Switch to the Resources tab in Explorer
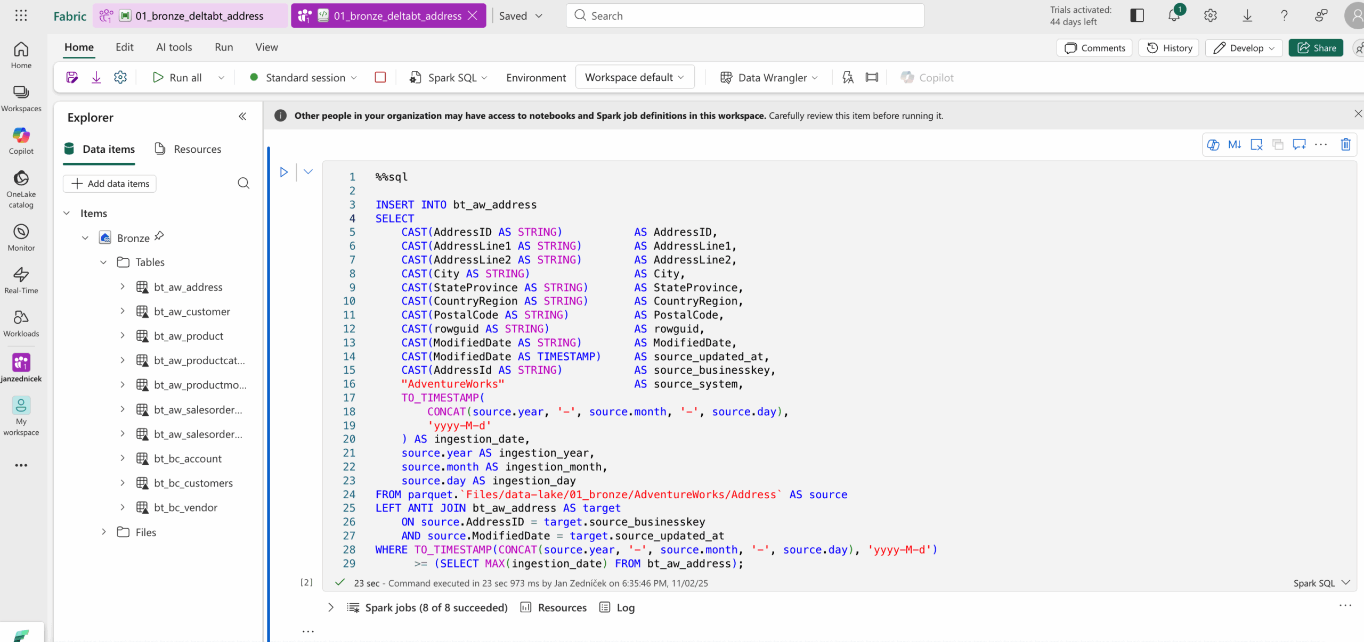Image resolution: width=1364 pixels, height=642 pixels. coord(188,149)
